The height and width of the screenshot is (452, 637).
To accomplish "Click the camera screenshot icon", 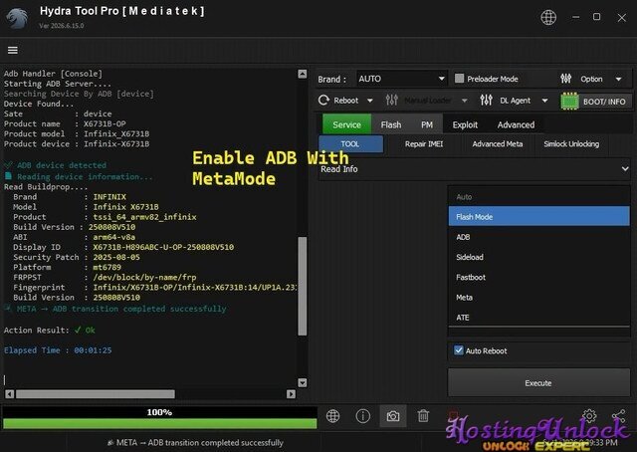I will click(393, 416).
